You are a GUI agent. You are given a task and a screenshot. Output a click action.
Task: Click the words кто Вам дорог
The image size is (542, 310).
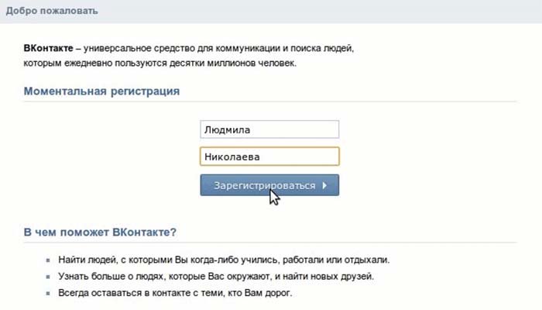pos(262,294)
